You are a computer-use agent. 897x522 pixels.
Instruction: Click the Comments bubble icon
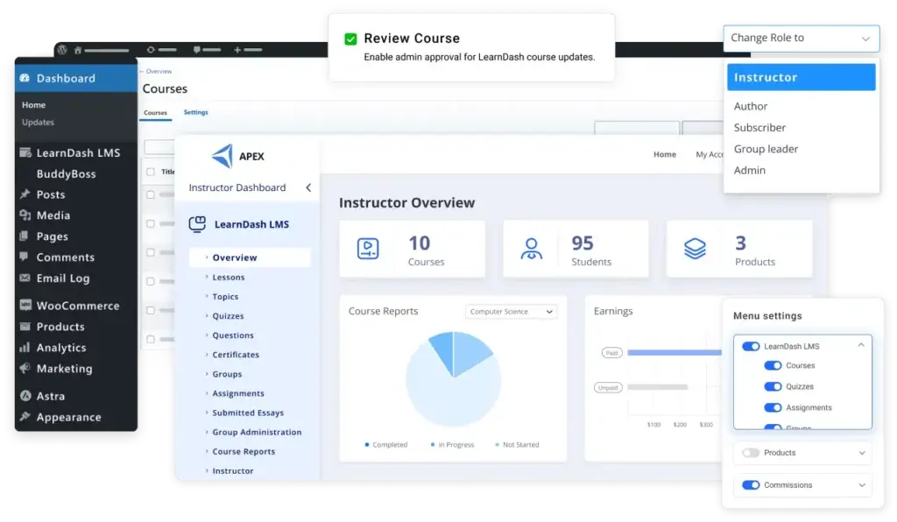(24, 256)
